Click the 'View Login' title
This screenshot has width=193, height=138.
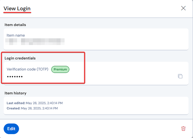17,9
